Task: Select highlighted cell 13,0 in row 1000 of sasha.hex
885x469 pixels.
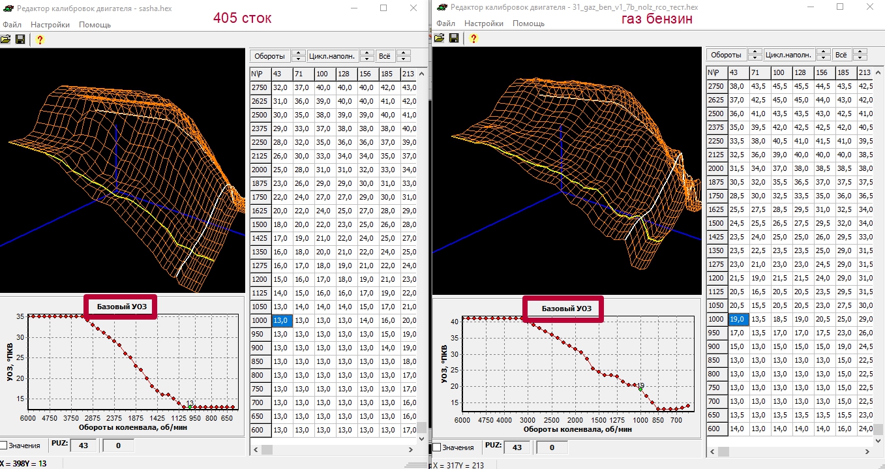Action: coord(282,320)
